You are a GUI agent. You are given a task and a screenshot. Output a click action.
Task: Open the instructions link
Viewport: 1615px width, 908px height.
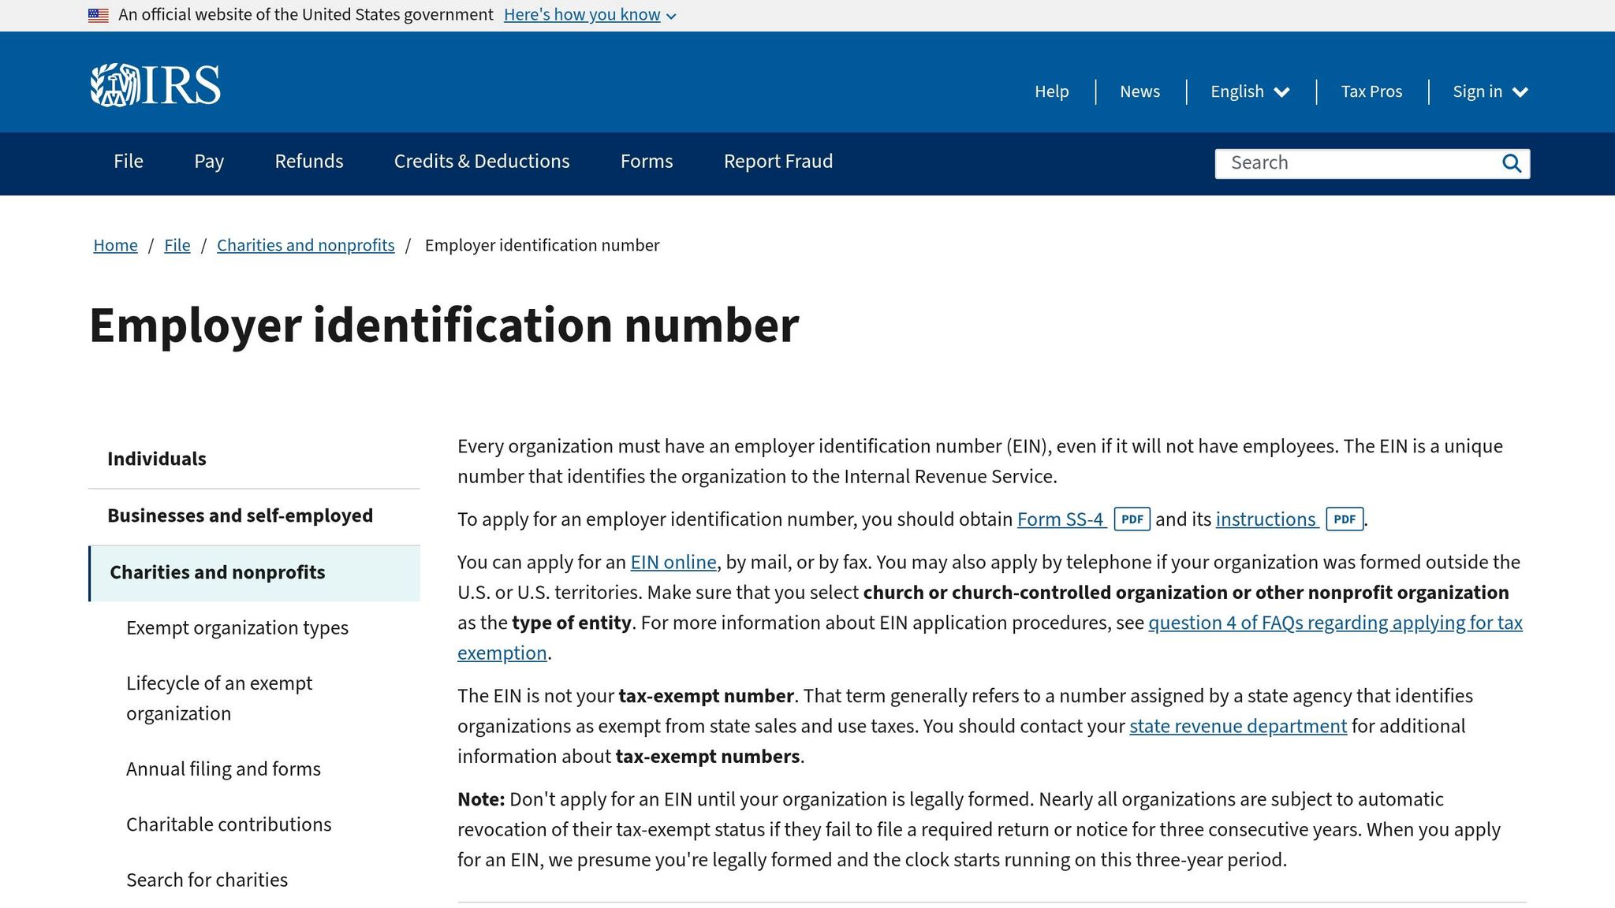(1266, 519)
